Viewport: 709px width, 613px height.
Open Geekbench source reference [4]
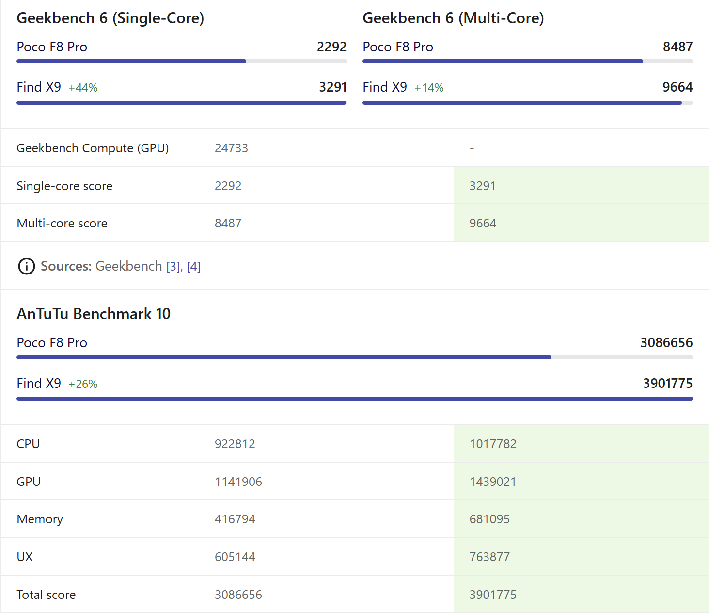(x=193, y=267)
